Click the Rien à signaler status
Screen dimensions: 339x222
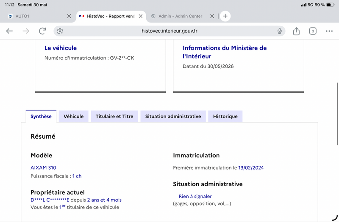pos(195,196)
